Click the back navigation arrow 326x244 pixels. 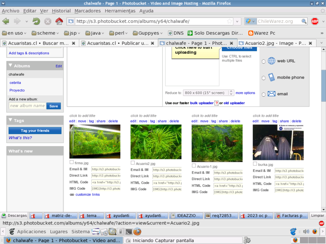pyautogui.click(x=6, y=21)
